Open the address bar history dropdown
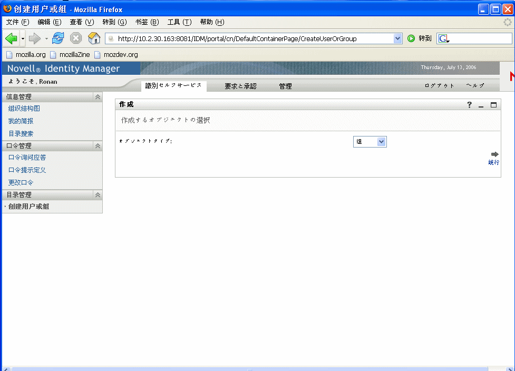The height and width of the screenshot is (371, 515). pos(397,38)
